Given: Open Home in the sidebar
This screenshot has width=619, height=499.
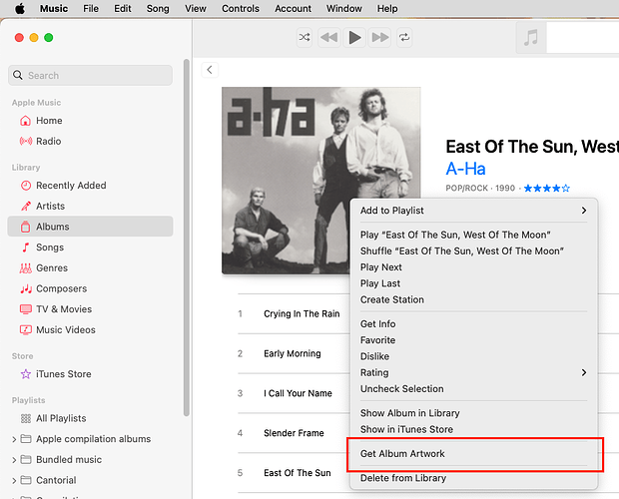Looking at the screenshot, I should coord(49,121).
